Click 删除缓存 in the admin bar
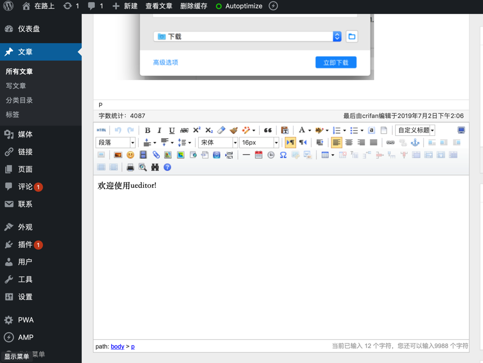The width and height of the screenshot is (483, 363). tap(194, 6)
